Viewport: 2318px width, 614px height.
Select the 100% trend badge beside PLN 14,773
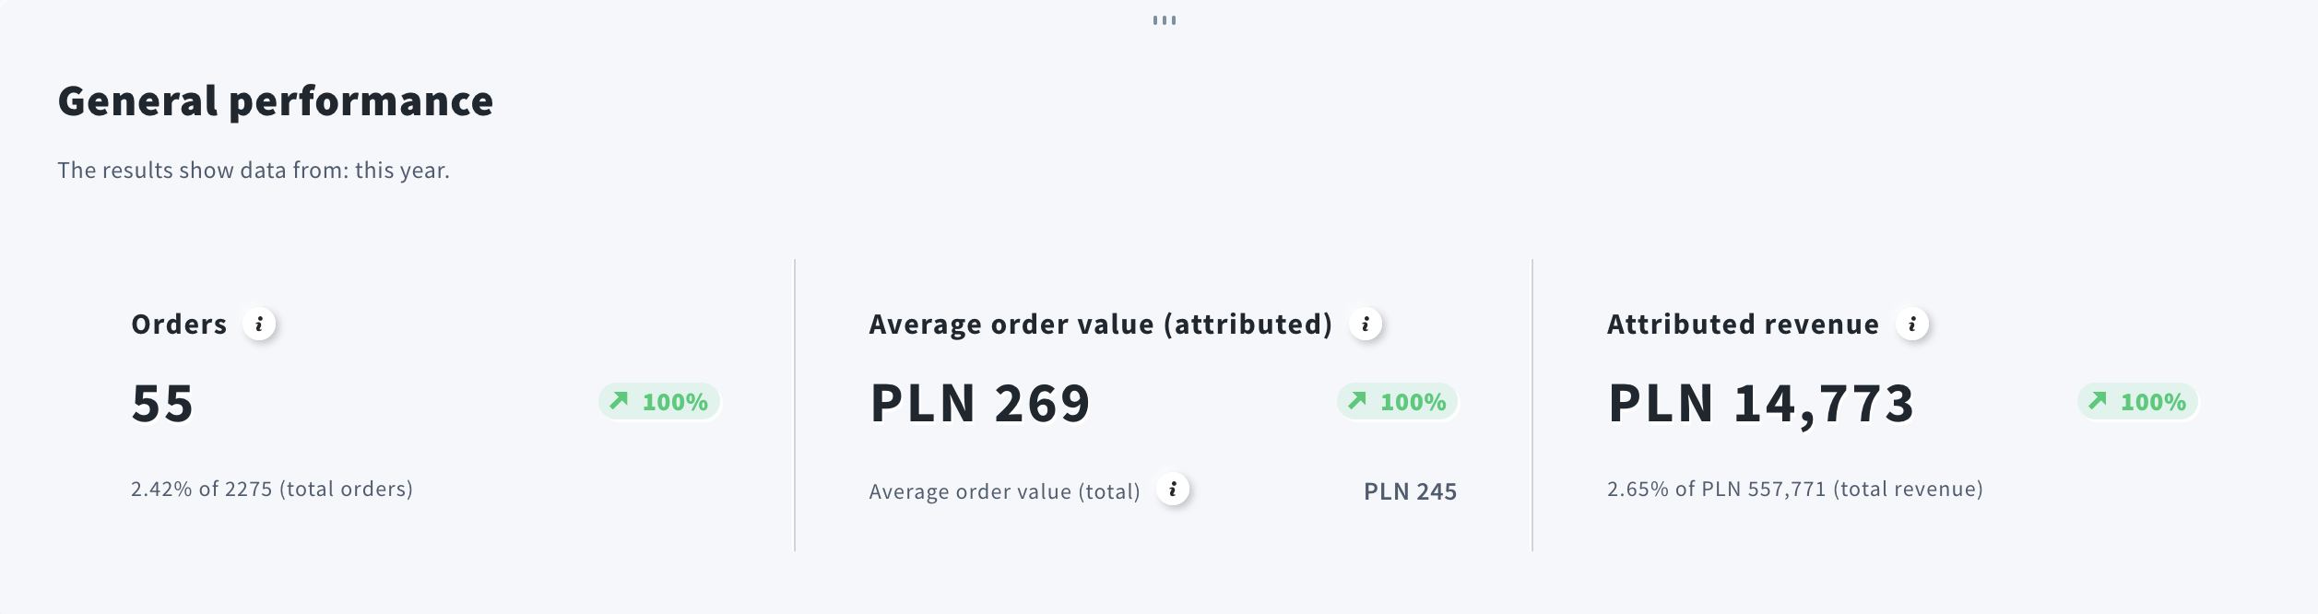(x=2137, y=402)
